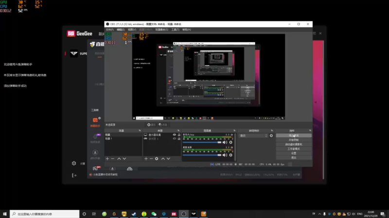Toggle visibility of the 显示器采集 source
The width and height of the screenshot is (389, 218).
pos(175,135)
